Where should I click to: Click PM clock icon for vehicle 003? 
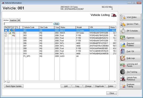click(6, 35)
